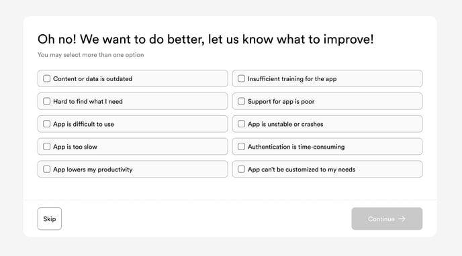Click the Authentication is time-consuming option text
This screenshot has width=462, height=256.
click(x=296, y=147)
